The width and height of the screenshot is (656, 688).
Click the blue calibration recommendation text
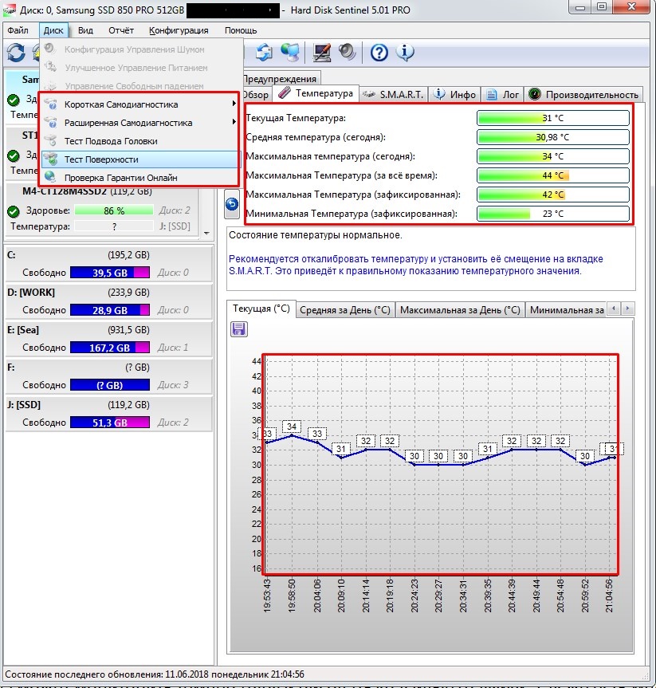coord(415,265)
